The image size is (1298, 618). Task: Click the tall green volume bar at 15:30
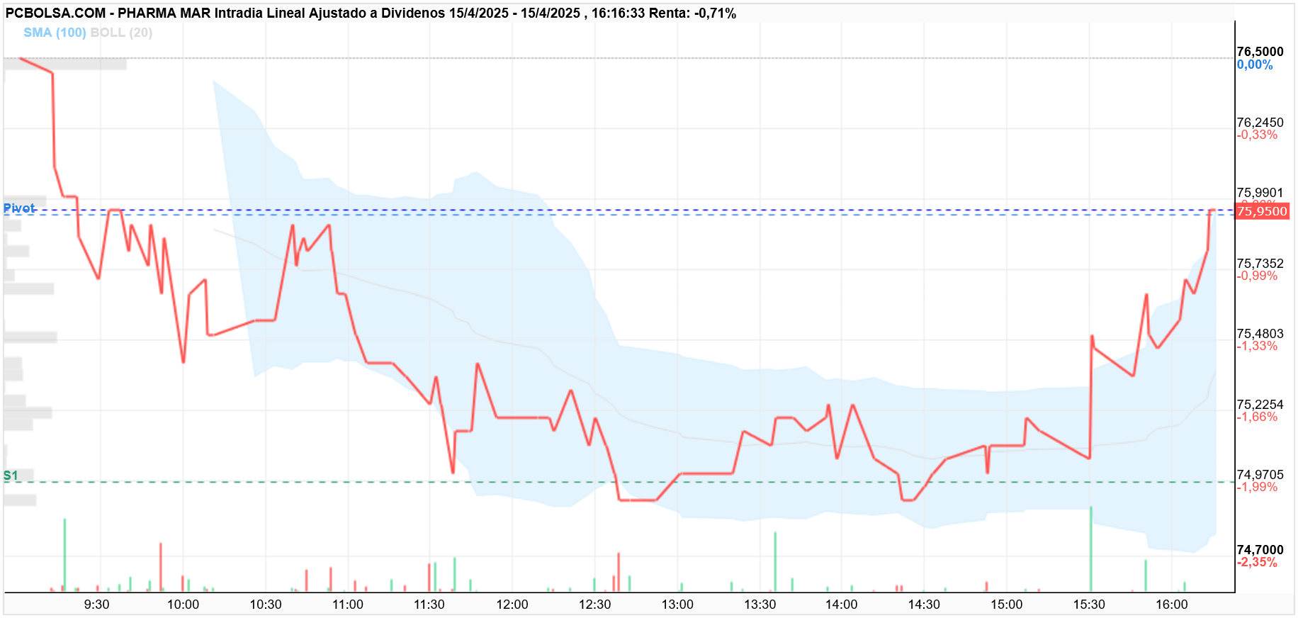coord(1091,549)
